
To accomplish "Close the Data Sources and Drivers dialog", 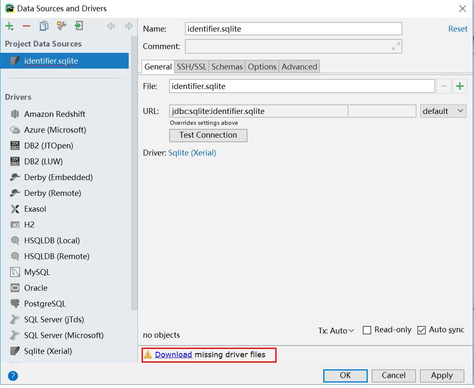I will coord(462,8).
